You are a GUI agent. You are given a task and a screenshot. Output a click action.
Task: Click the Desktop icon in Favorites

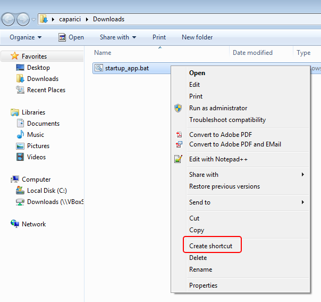[20, 67]
